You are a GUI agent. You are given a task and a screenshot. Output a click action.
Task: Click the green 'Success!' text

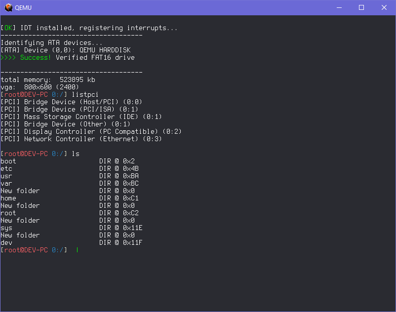pyautogui.click(x=36, y=58)
